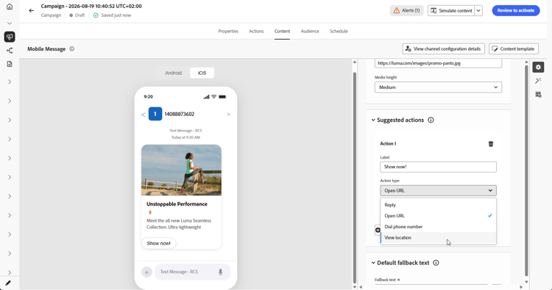Select the iOS preview toggle
The height and width of the screenshot is (290, 552).
click(202, 73)
